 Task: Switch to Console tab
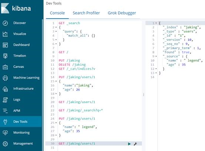click(x=57, y=13)
